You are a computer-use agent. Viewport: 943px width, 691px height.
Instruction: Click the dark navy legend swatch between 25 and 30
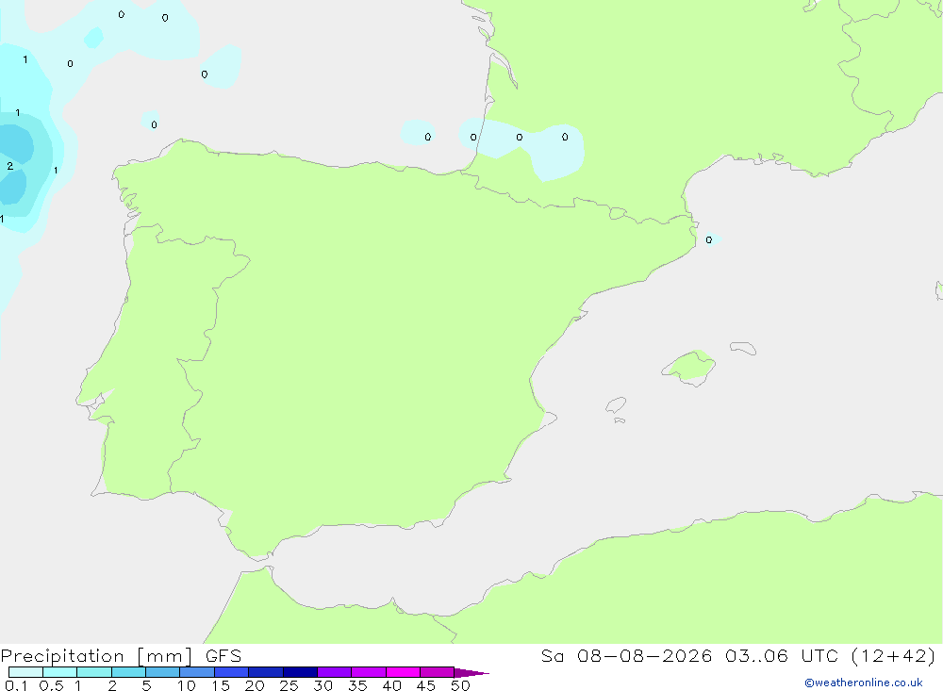300,672
